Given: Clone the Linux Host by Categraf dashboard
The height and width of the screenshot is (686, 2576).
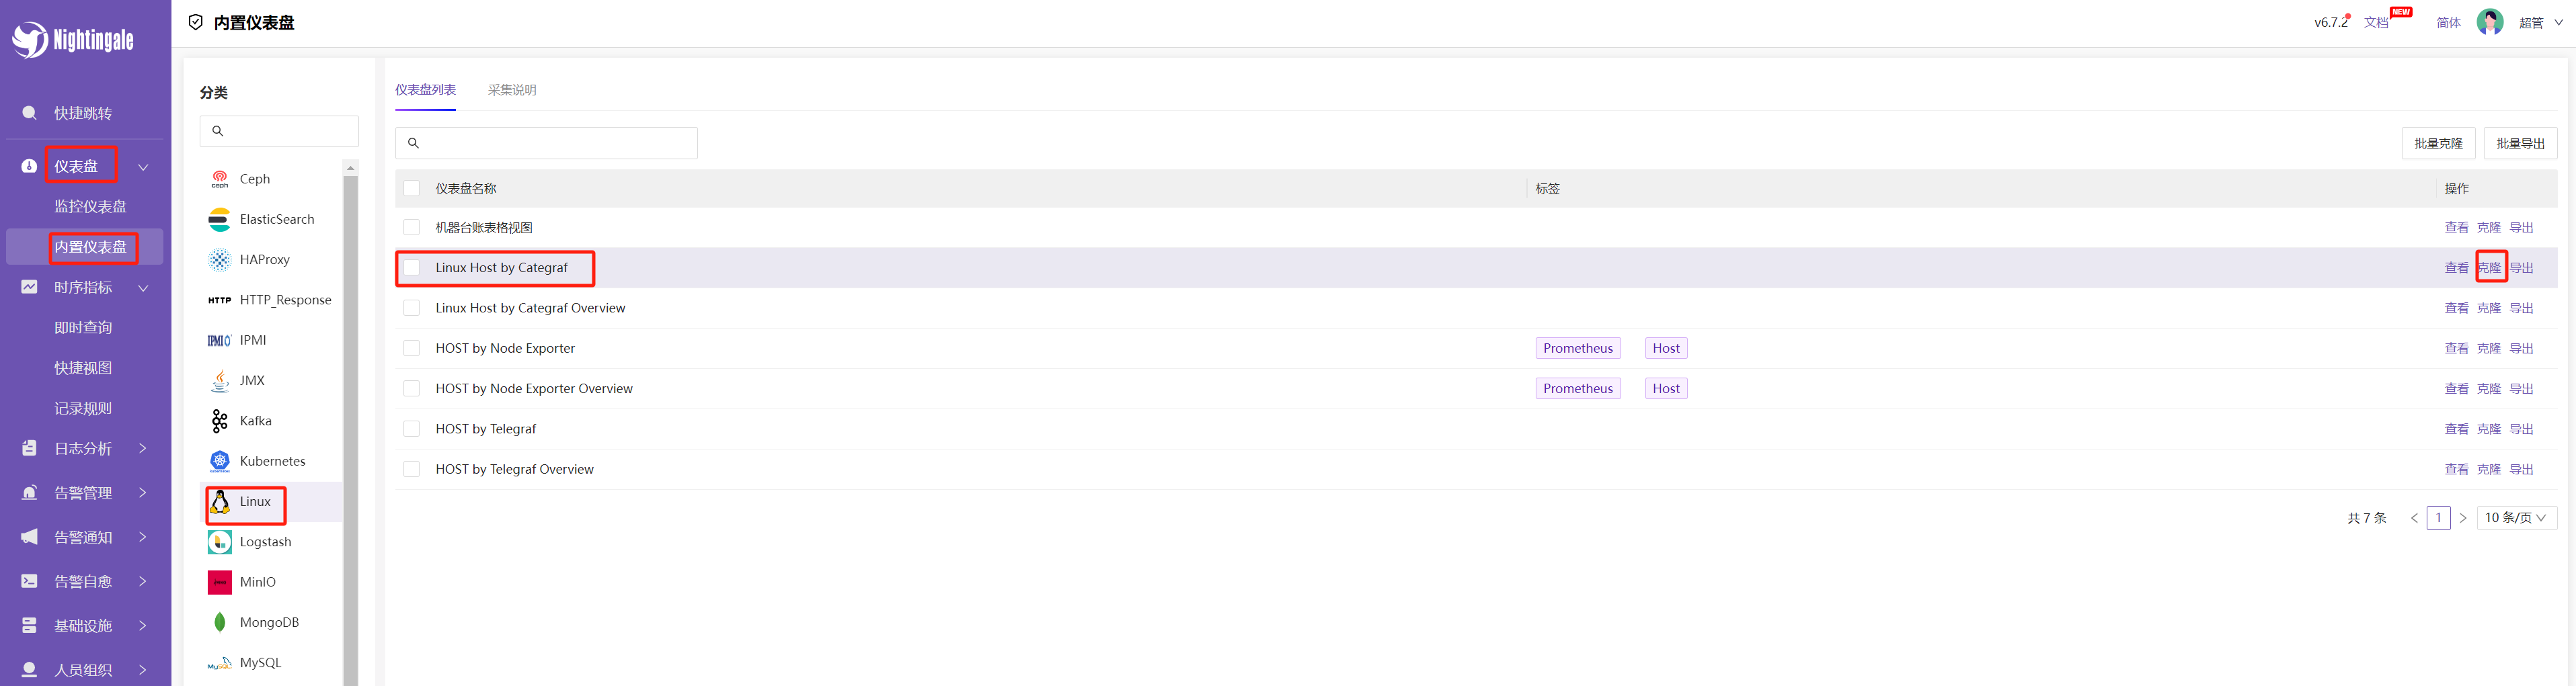Looking at the screenshot, I should (2489, 267).
